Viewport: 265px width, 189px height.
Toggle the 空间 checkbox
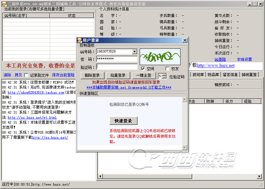tap(143, 69)
